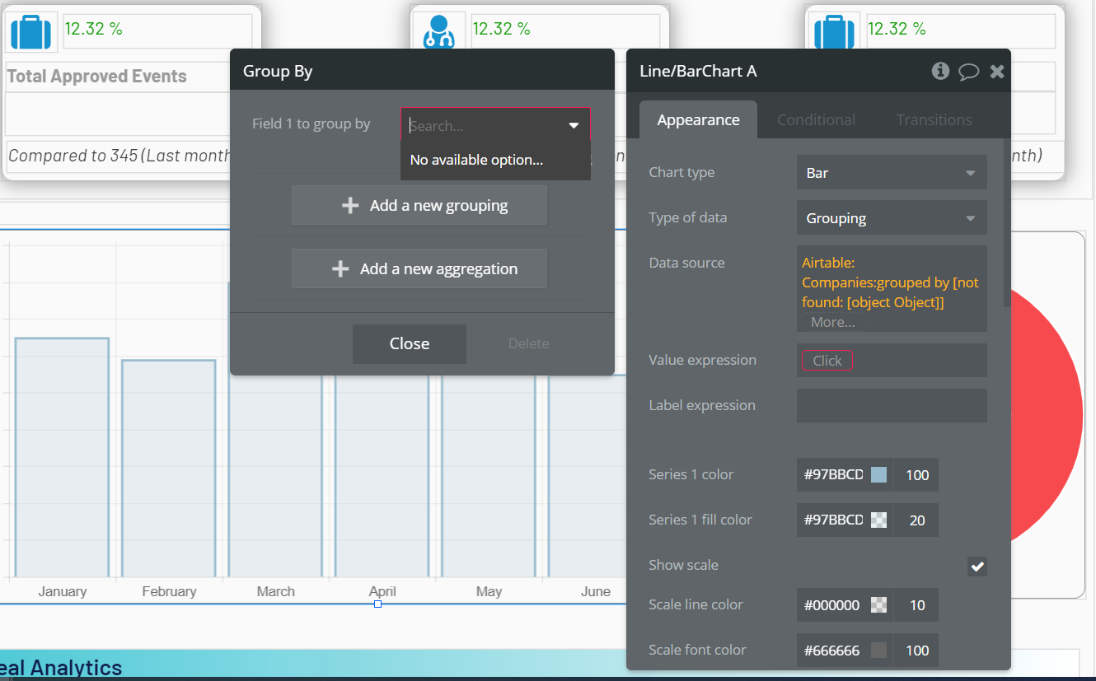Click the Value expression Click placeholder
The width and height of the screenshot is (1096, 681).
click(827, 361)
